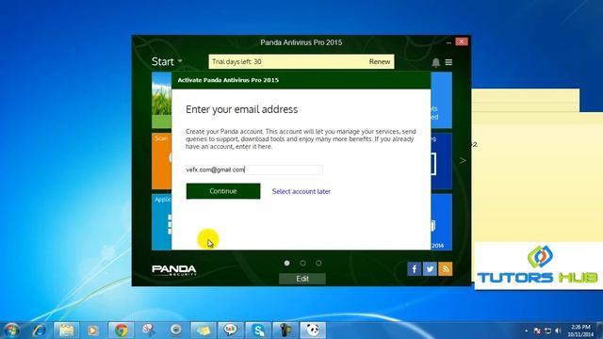Select the third page dot indicator

[x=318, y=264]
